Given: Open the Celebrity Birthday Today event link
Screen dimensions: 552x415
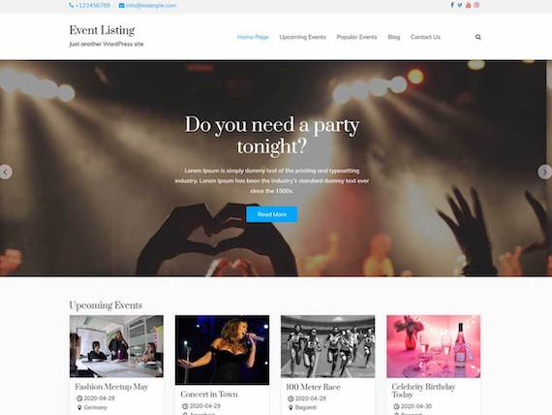Looking at the screenshot, I should pos(423,391).
